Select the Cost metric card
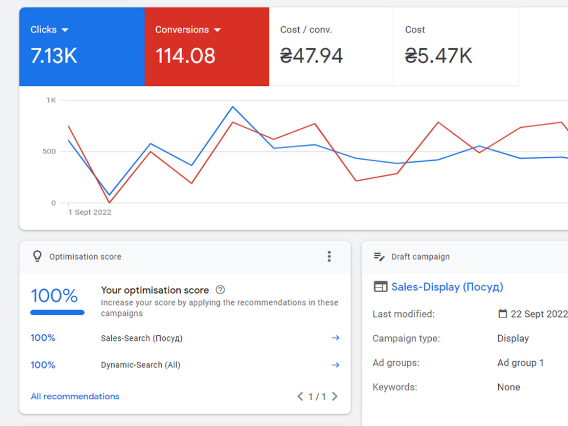Screen dimensions: 568x426 [456, 47]
